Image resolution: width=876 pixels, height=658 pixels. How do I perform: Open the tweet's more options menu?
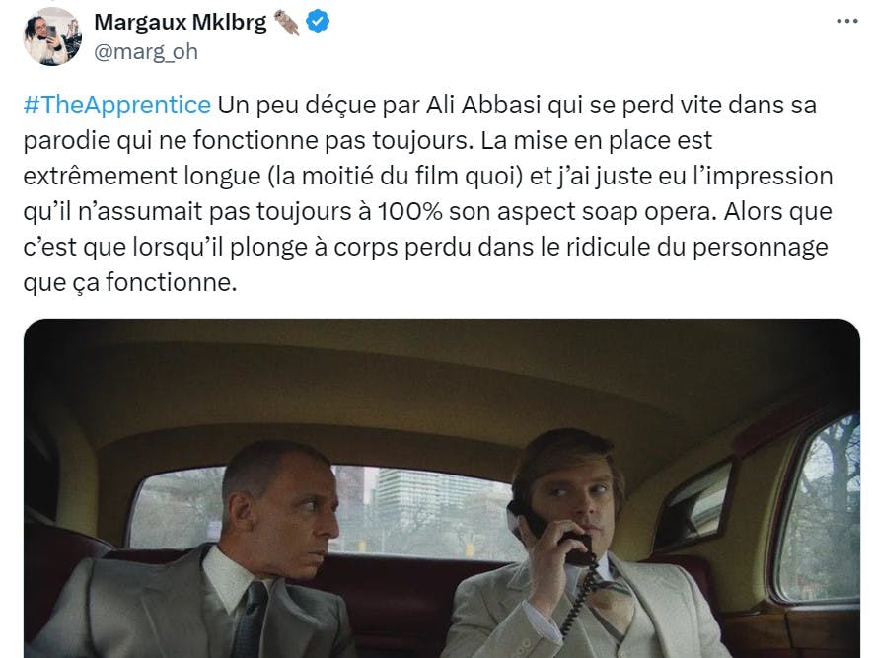tap(847, 22)
